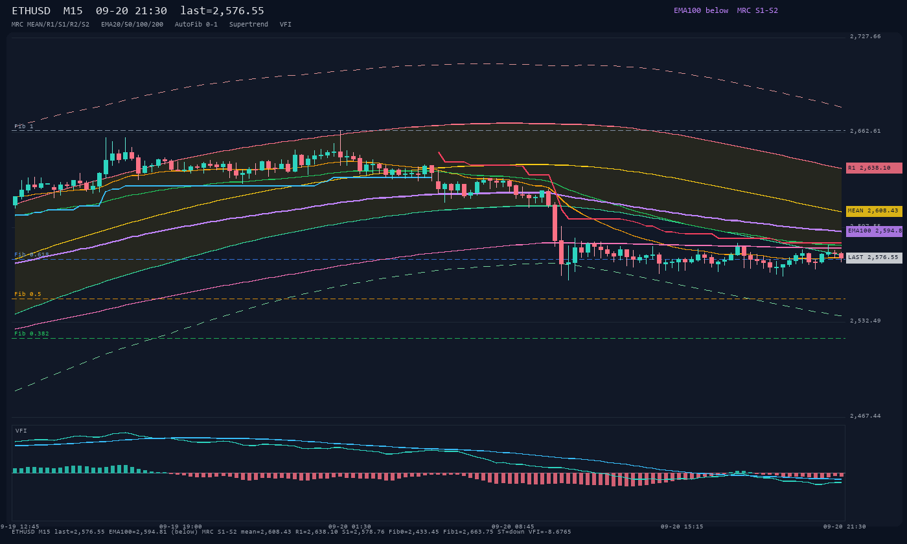Select 'AutoFib 0-1' in the indicator legend
907x544 pixels.
click(x=196, y=25)
